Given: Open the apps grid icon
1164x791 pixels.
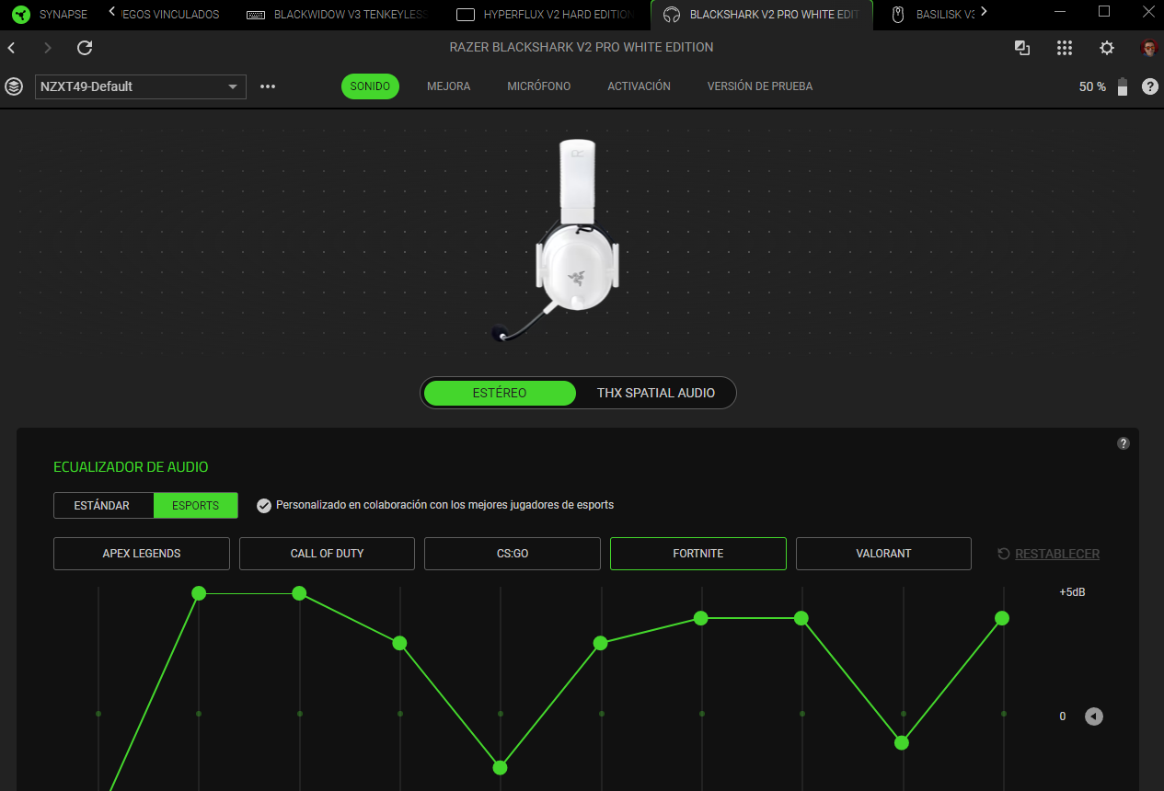Looking at the screenshot, I should pos(1065,48).
